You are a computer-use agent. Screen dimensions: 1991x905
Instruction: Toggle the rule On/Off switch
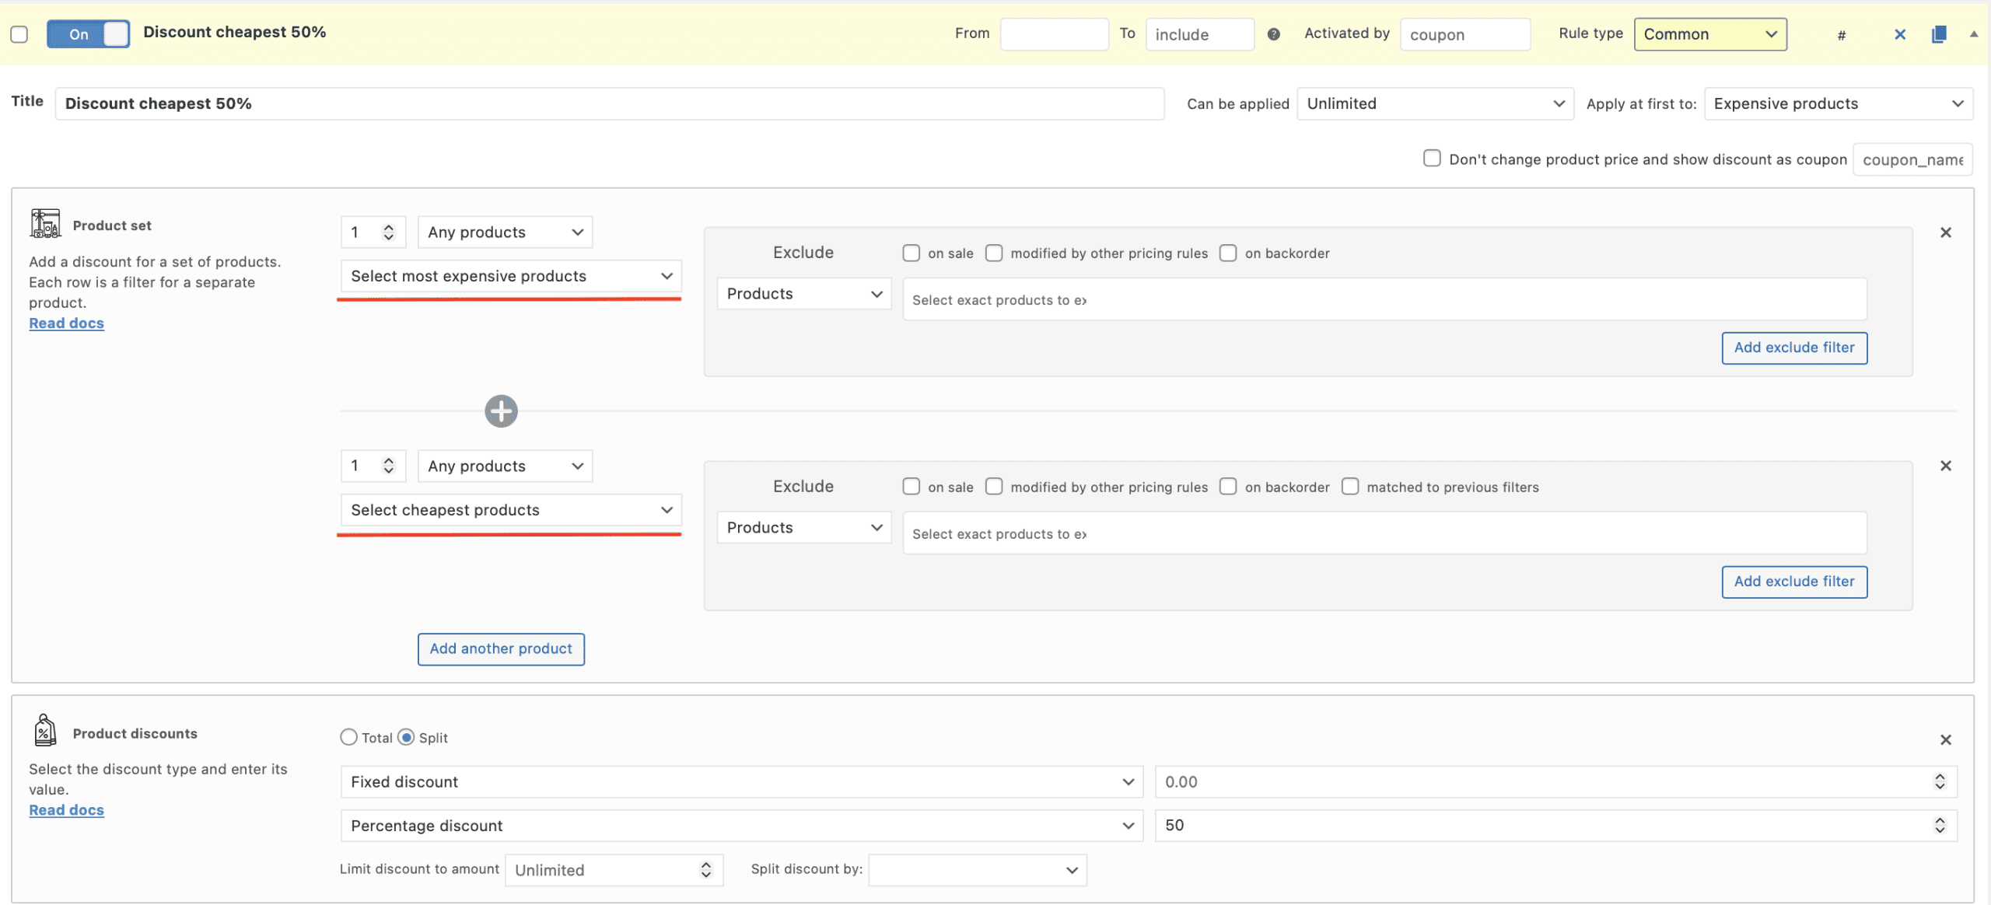(88, 34)
